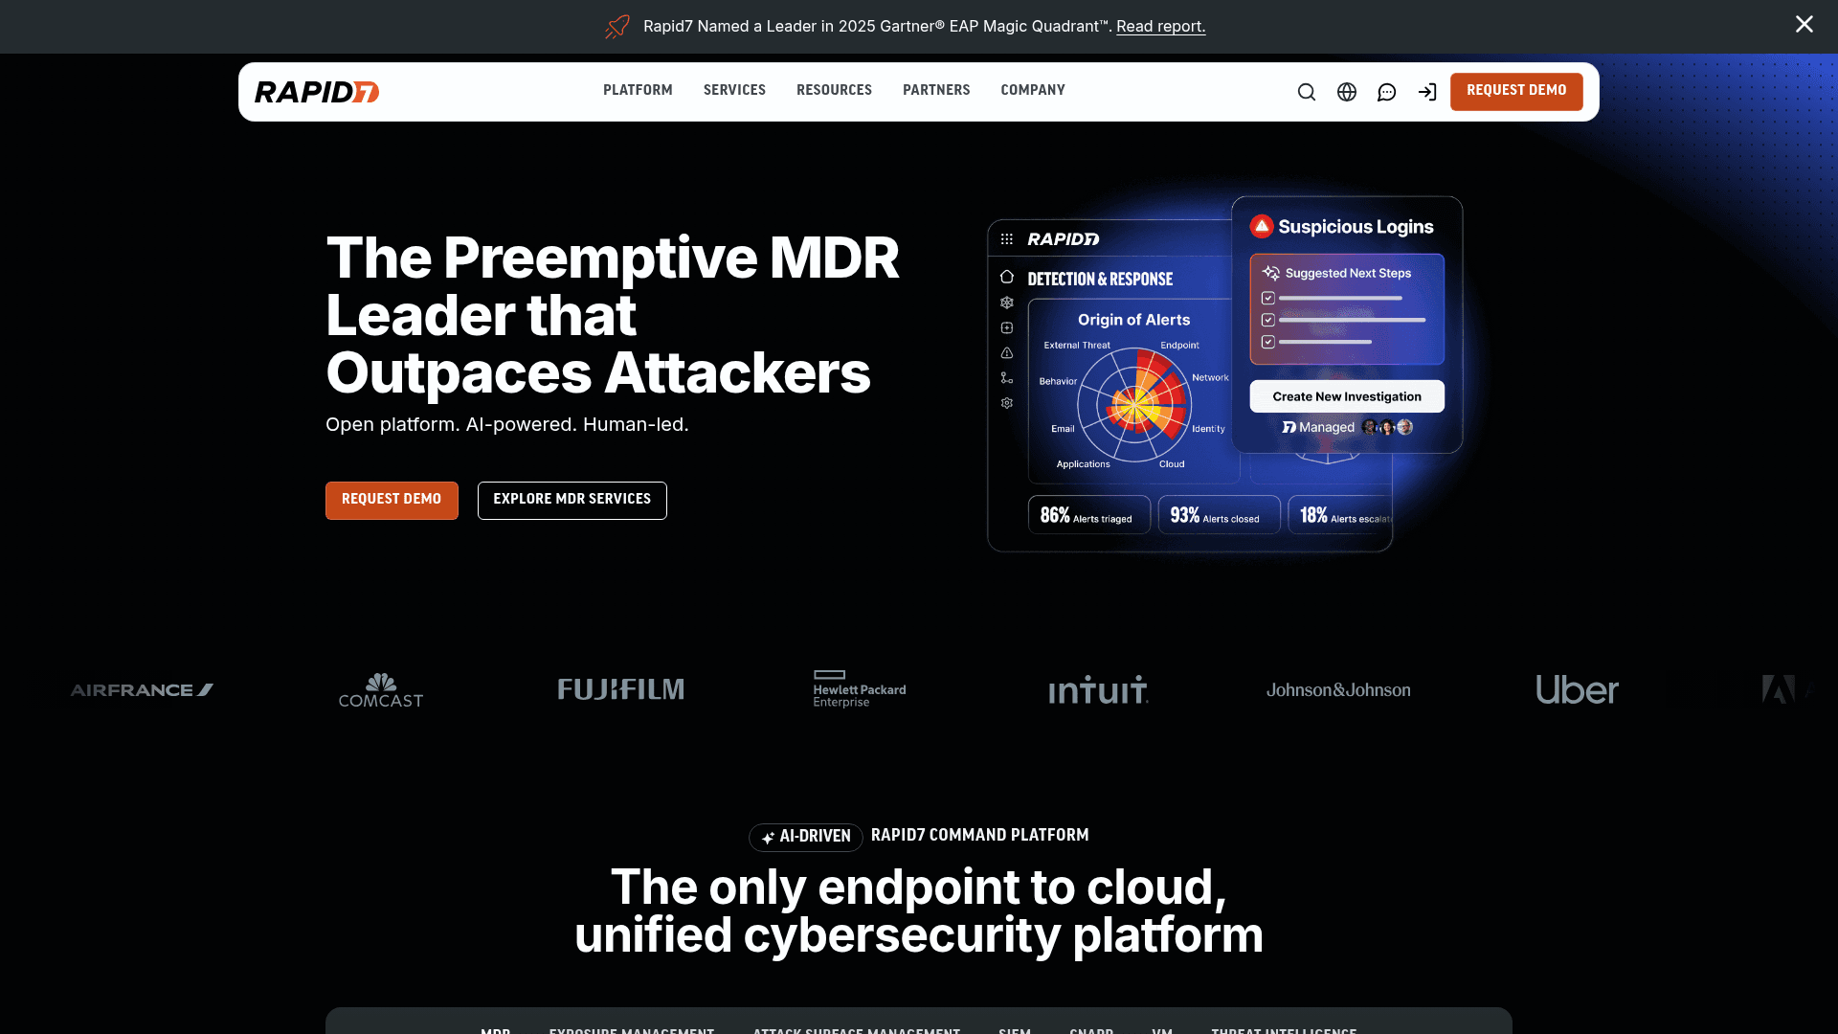Check the first Suggested Next Steps item
The width and height of the screenshot is (1838, 1034).
1268,297
